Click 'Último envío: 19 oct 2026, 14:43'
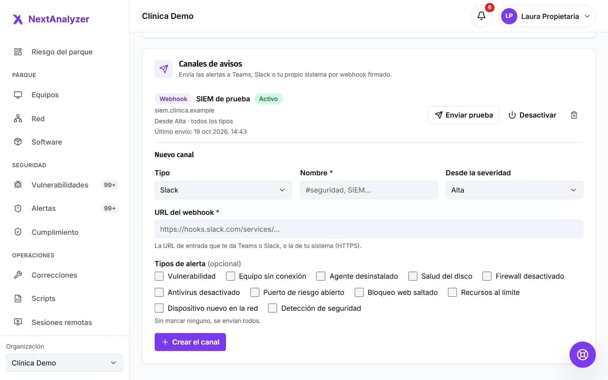The width and height of the screenshot is (608, 380). (201, 132)
